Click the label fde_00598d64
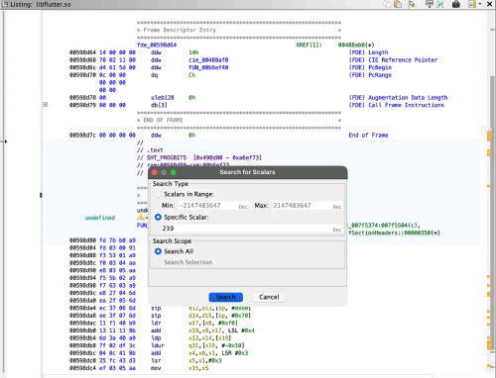Screen dimensions: 496x378 click(157, 45)
